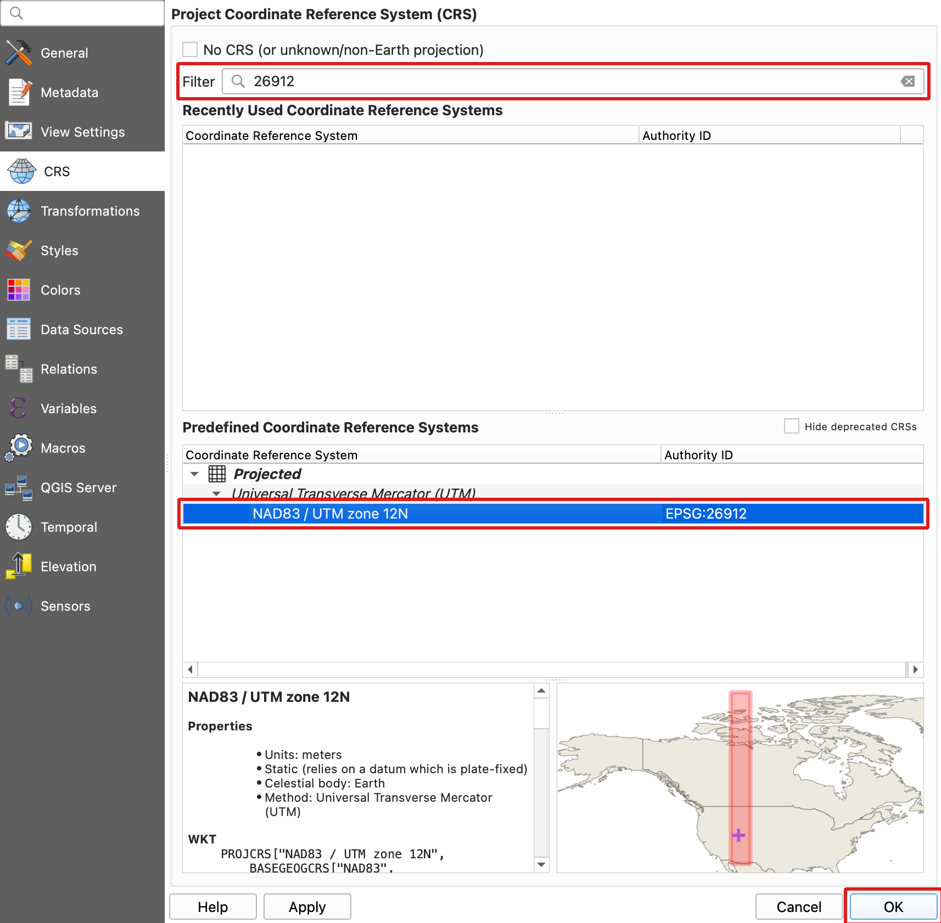The height and width of the screenshot is (923, 941).
Task: Click the Metadata notepad icon
Action: point(20,92)
